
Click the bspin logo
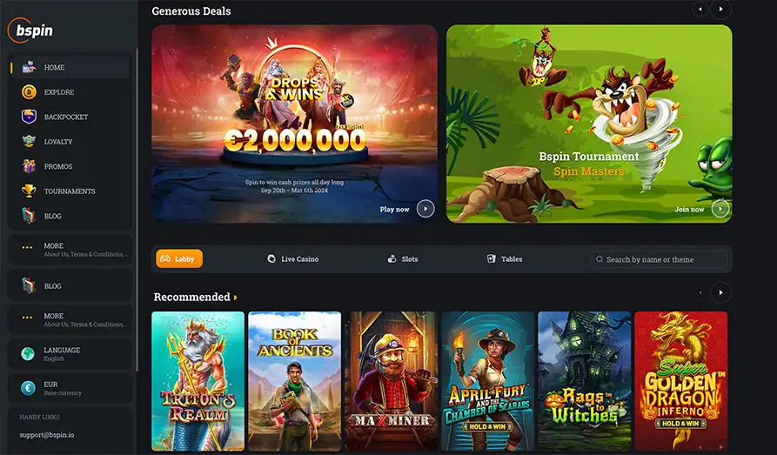click(30, 30)
